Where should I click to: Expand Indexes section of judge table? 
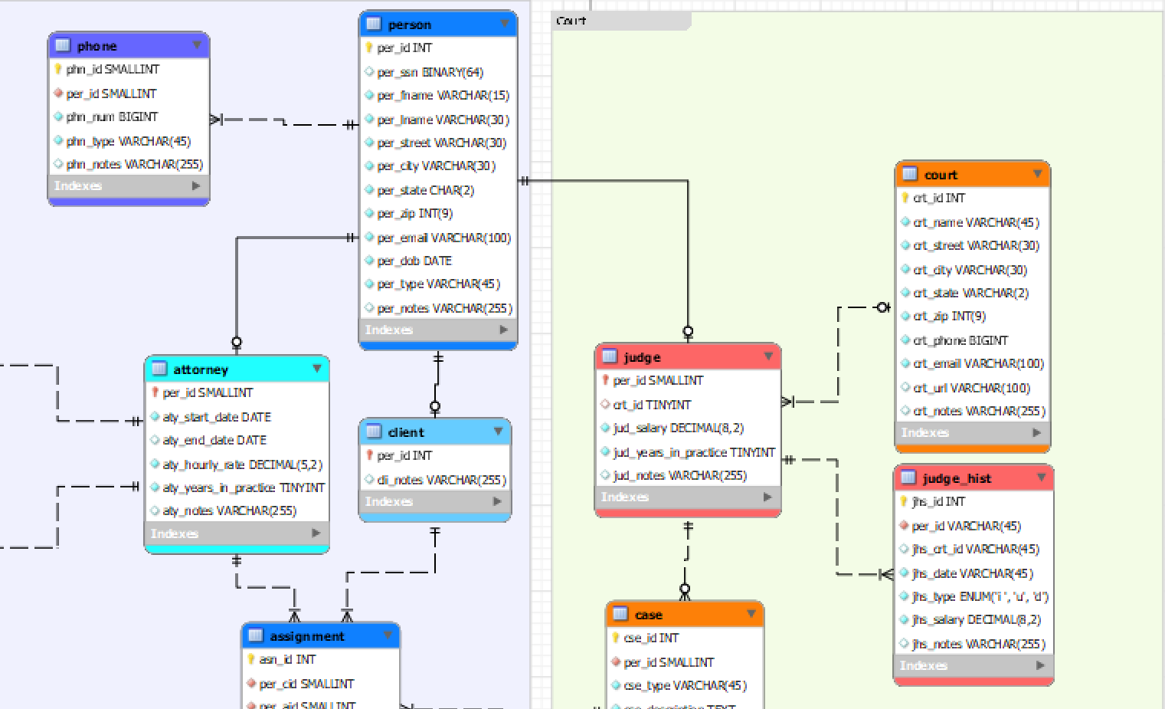click(767, 497)
